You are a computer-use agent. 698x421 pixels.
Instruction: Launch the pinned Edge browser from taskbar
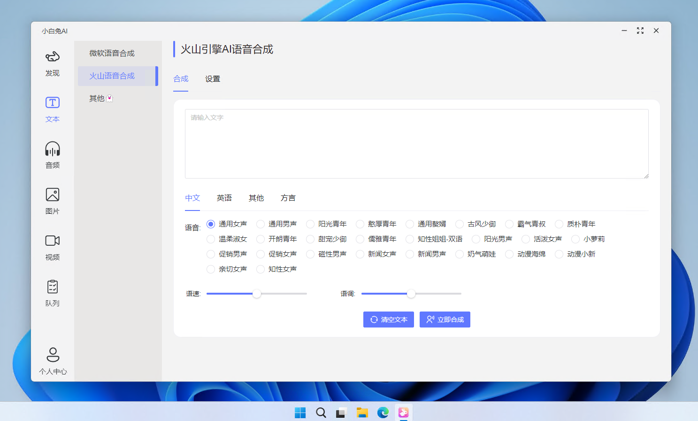[383, 412]
